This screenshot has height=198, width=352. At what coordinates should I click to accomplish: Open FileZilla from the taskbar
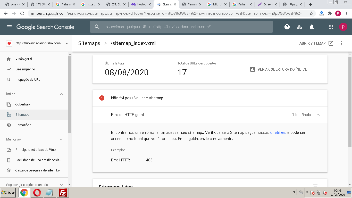[63, 193]
